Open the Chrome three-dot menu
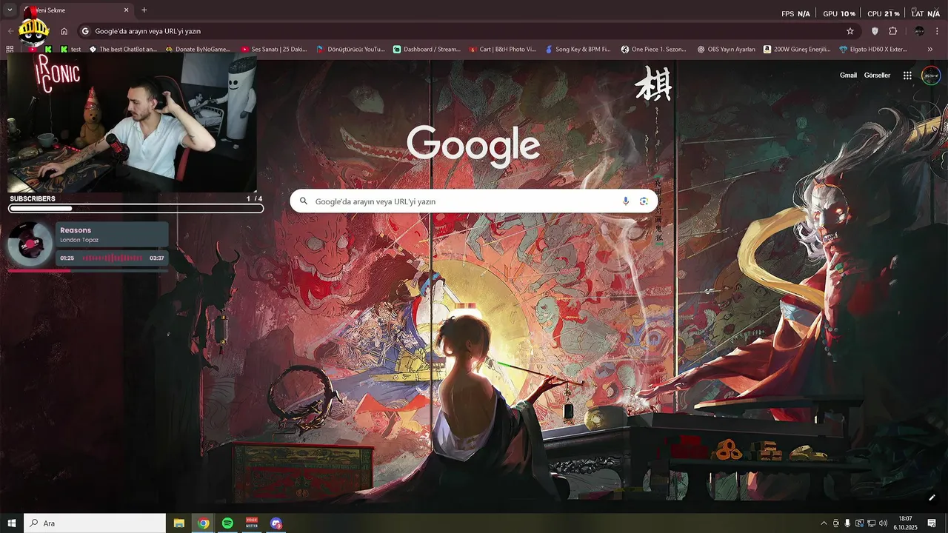 (x=938, y=31)
